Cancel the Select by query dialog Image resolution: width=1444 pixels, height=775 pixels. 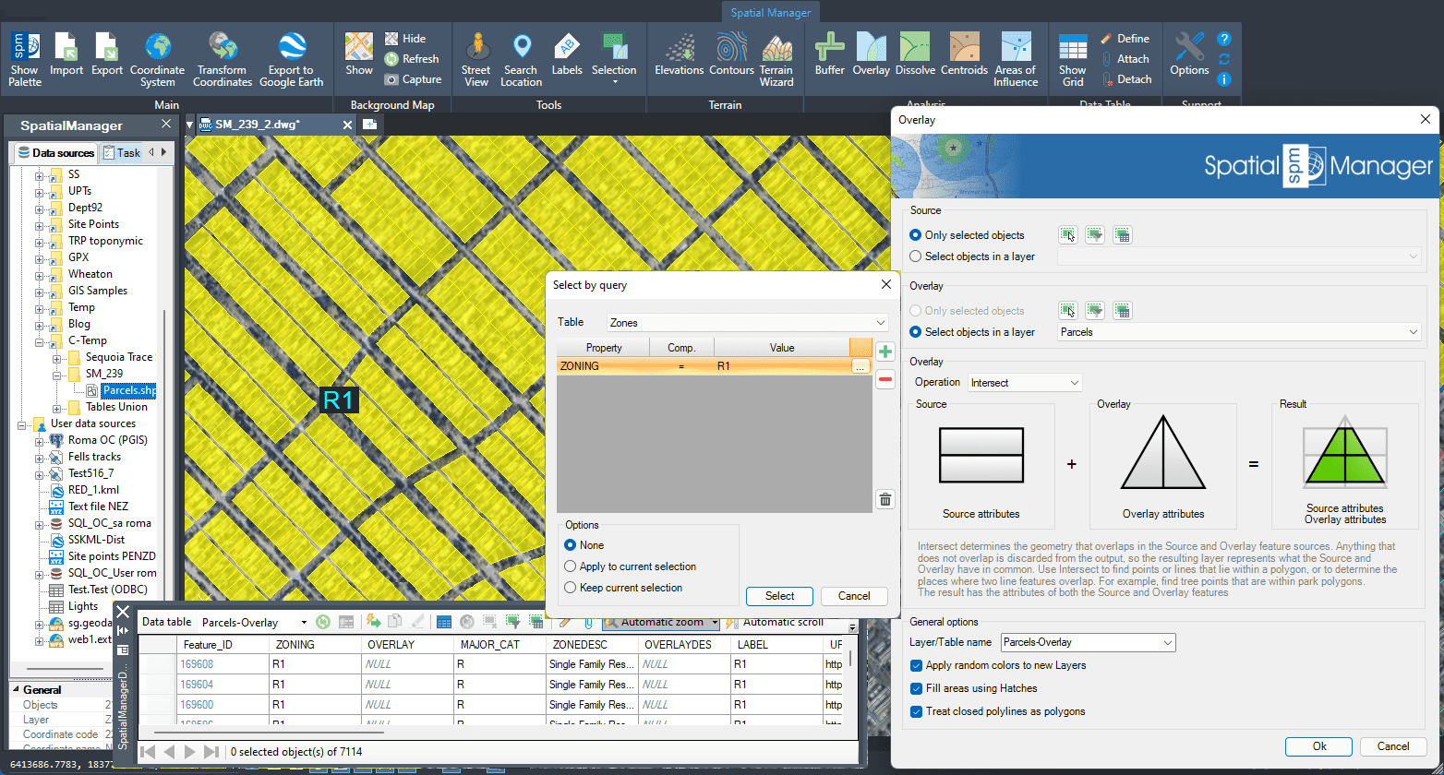click(854, 596)
